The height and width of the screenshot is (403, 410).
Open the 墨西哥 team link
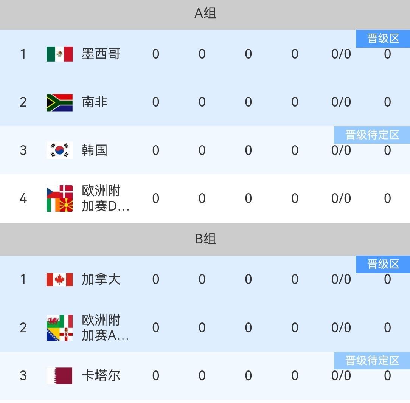pyautogui.click(x=101, y=54)
